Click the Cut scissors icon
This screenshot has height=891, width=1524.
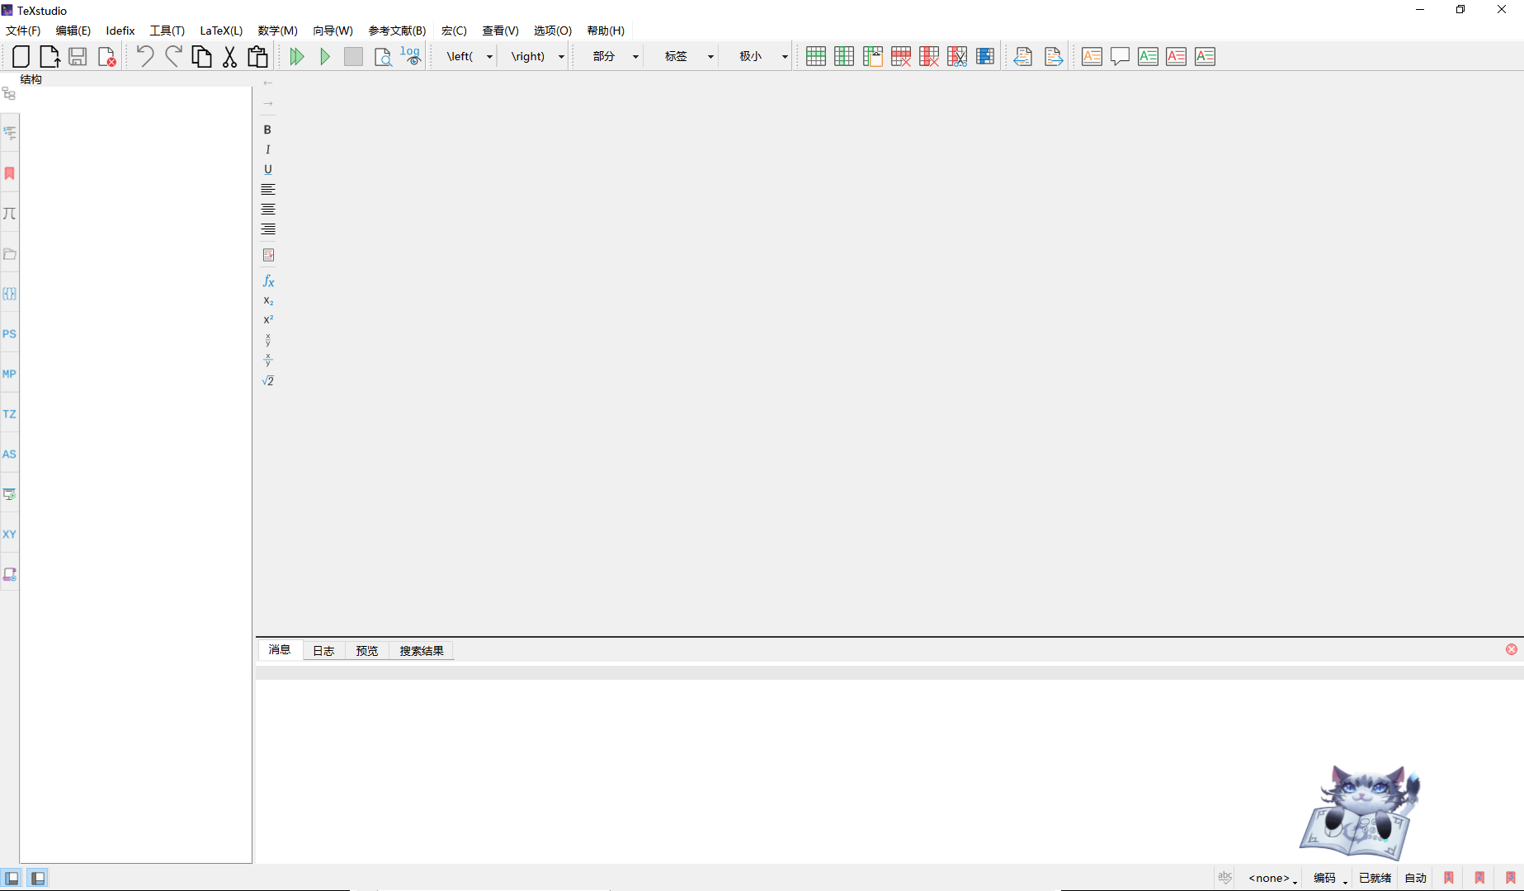point(229,56)
